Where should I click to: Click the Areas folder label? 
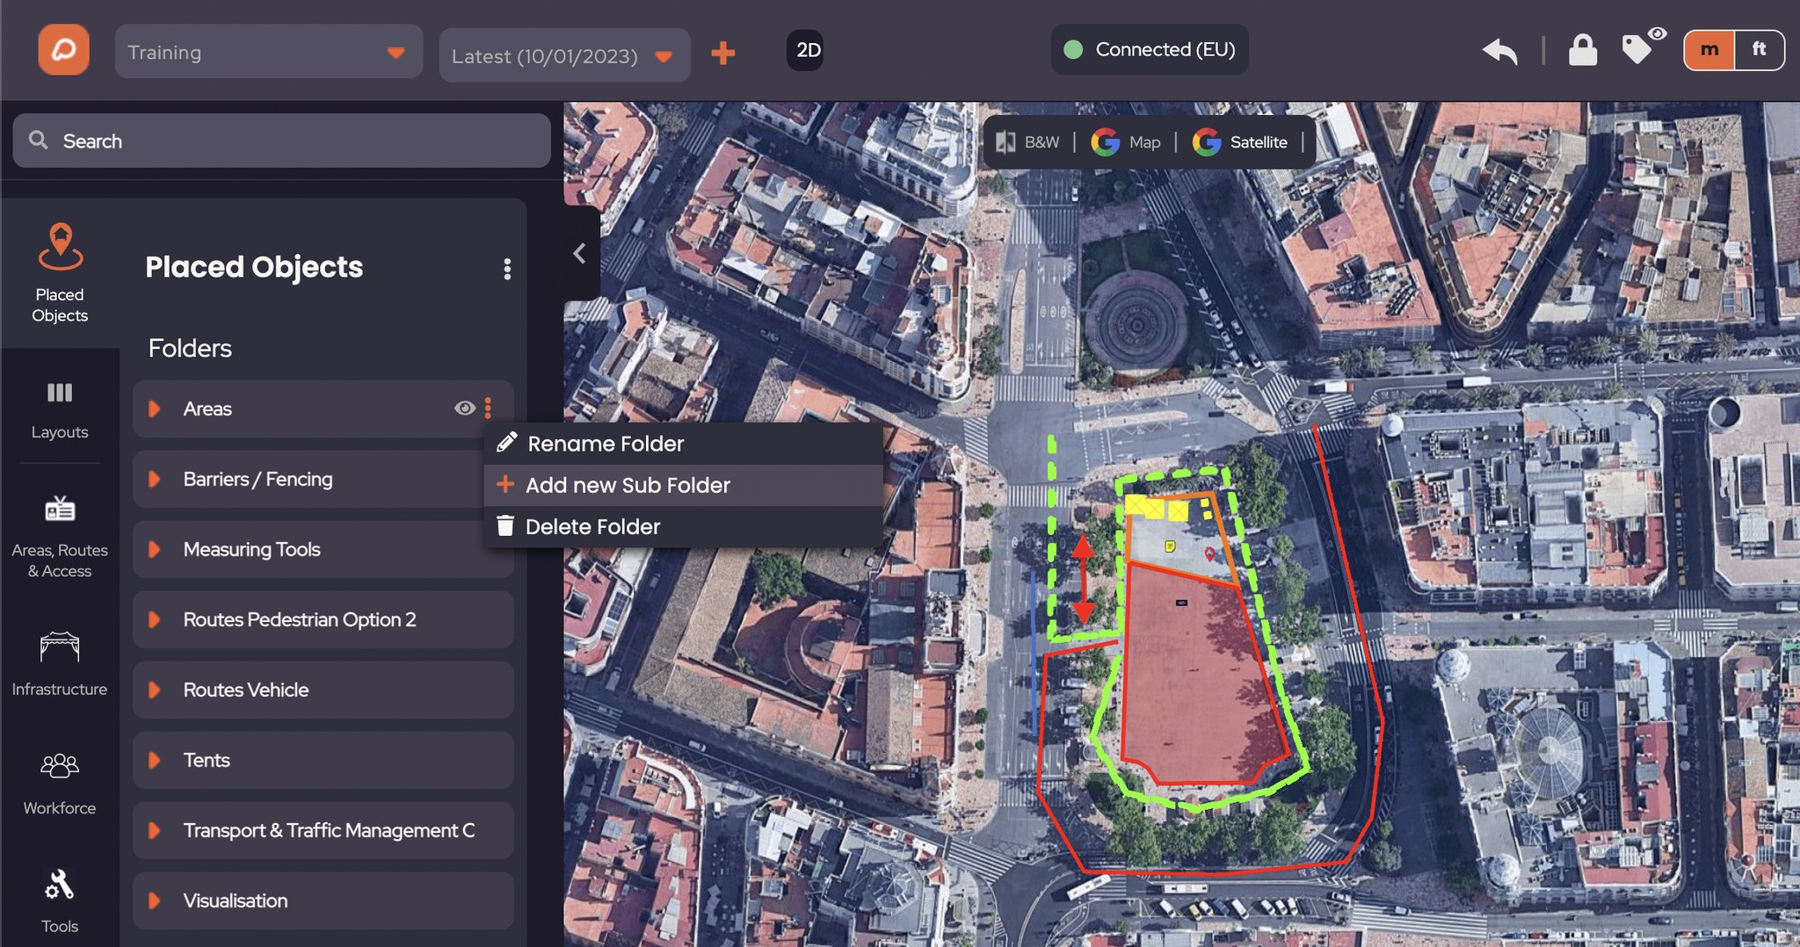[x=207, y=408]
